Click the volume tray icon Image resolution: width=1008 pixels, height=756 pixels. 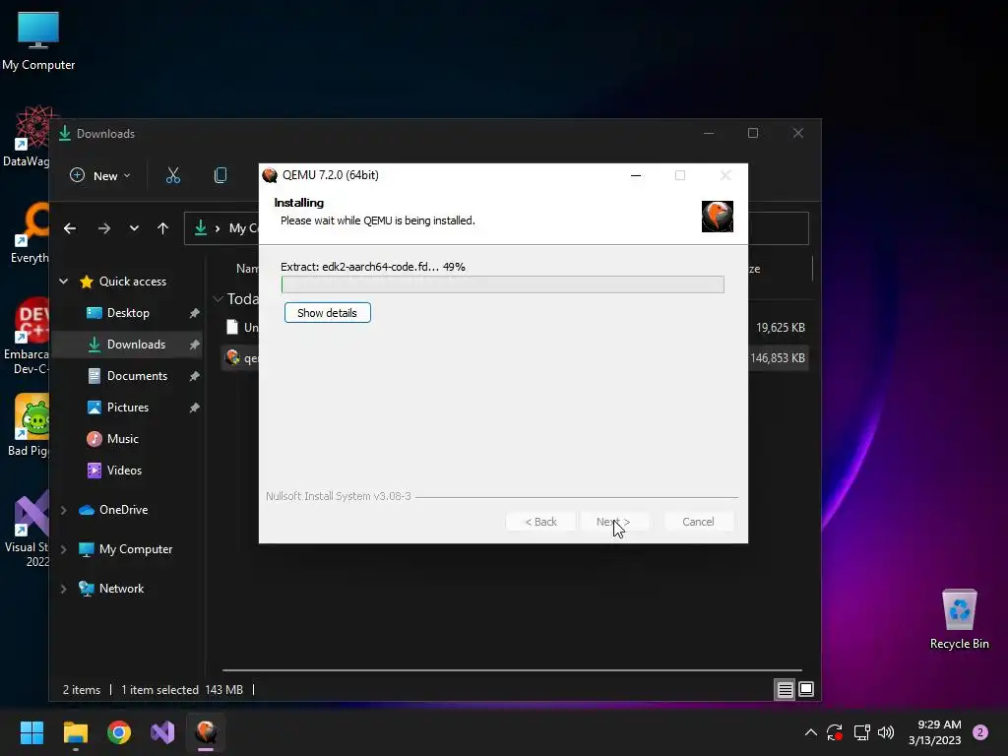tap(886, 732)
